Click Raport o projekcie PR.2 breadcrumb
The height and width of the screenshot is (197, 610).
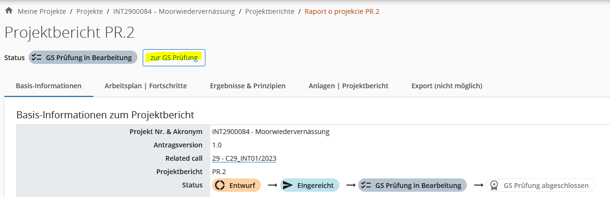coord(342,11)
